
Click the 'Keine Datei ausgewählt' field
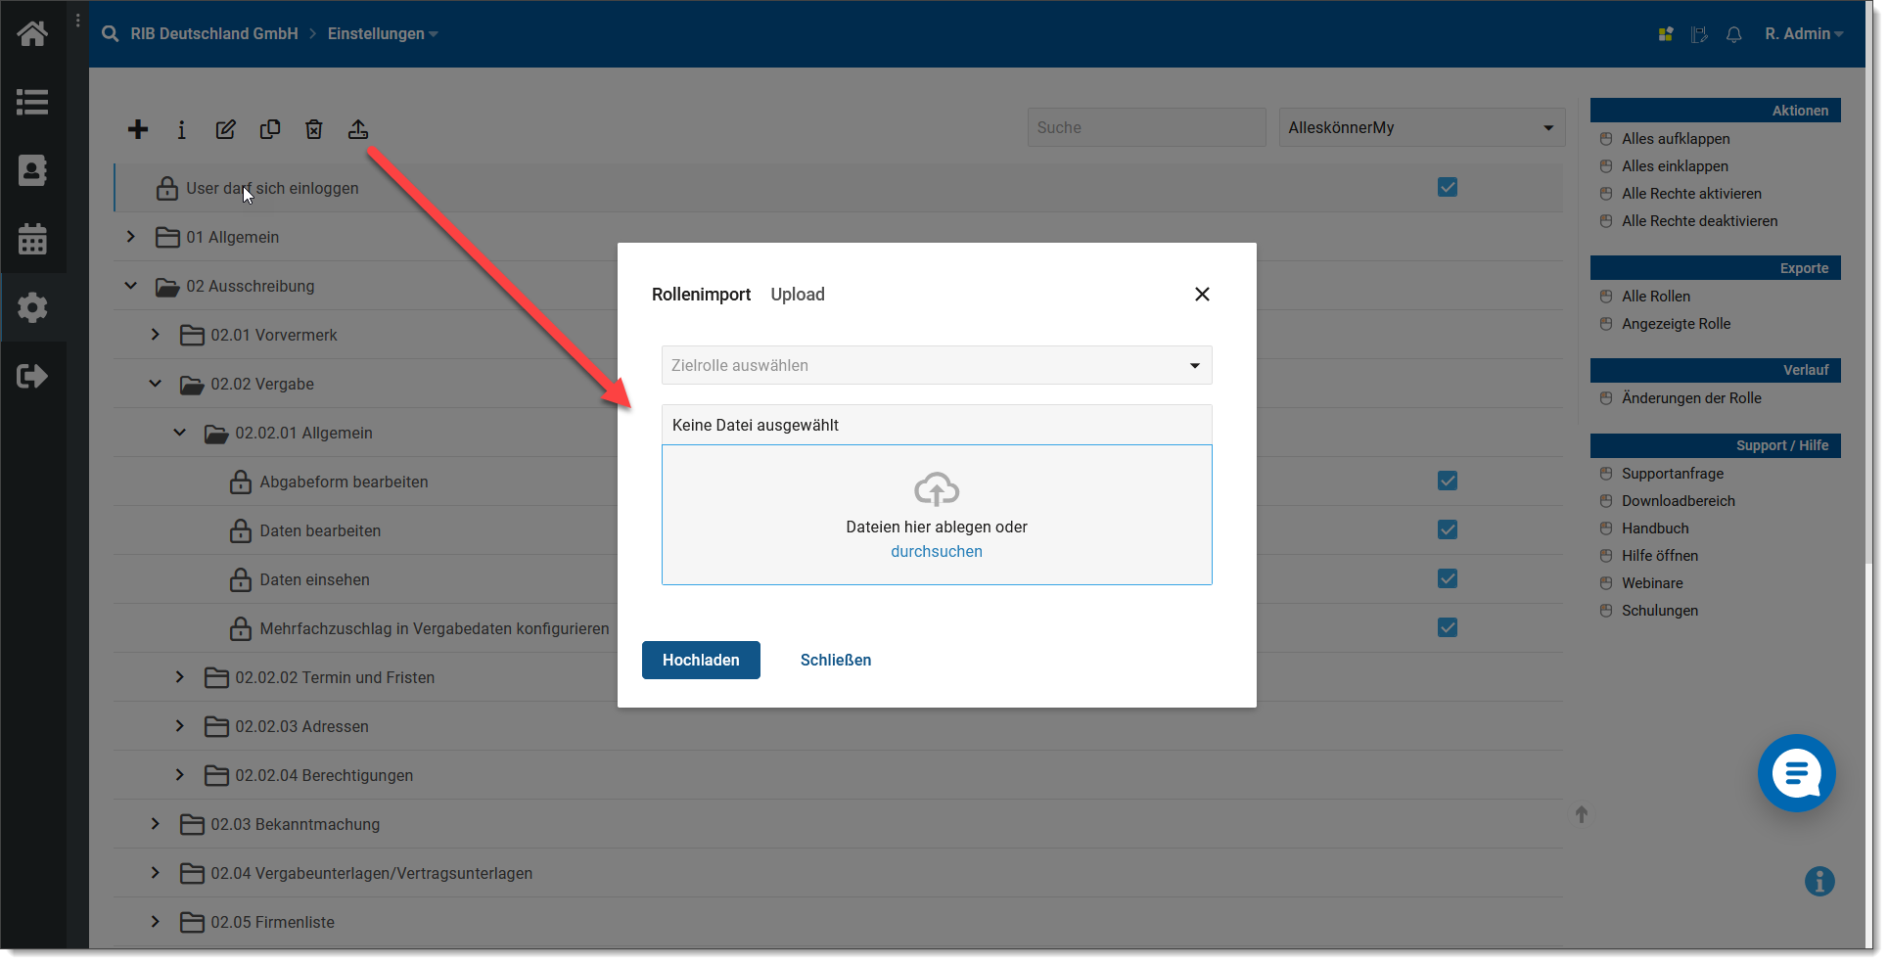[937, 425]
